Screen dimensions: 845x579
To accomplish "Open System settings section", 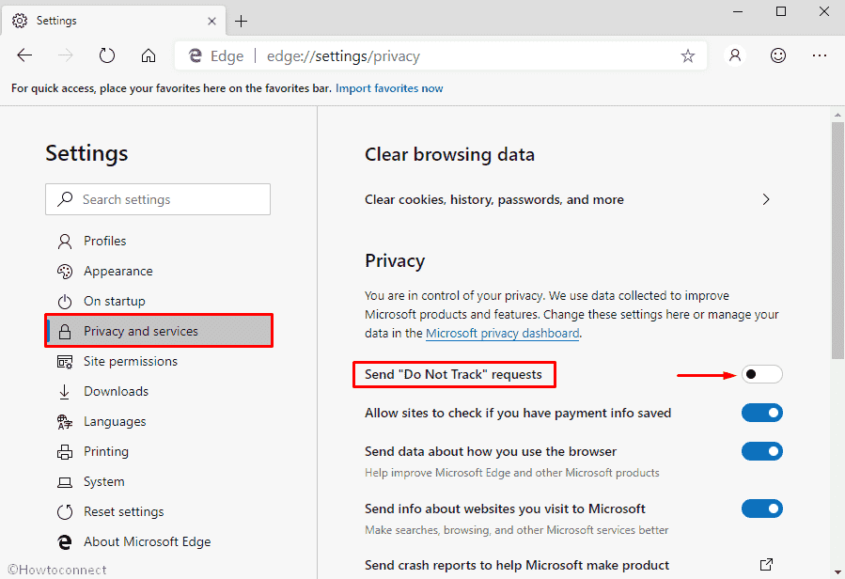I will pyautogui.click(x=104, y=482).
